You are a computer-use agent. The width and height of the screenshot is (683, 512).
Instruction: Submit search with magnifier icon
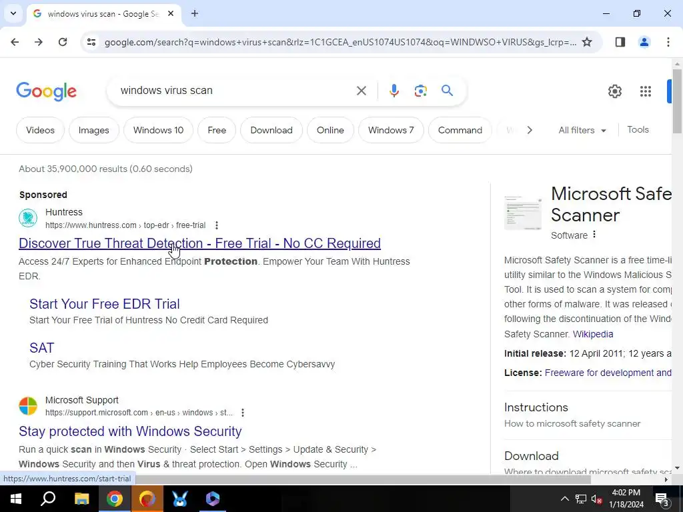pyautogui.click(x=448, y=91)
